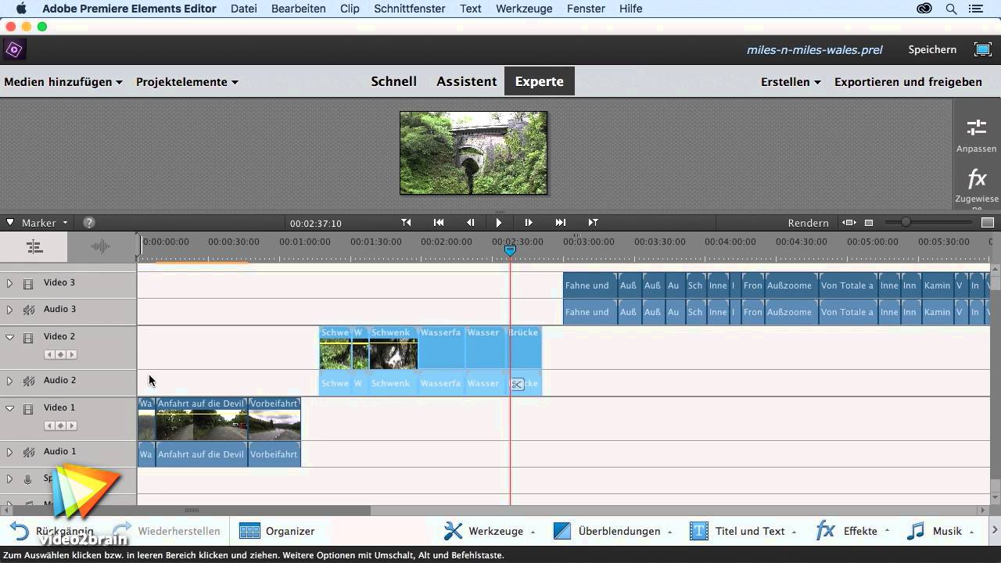The image size is (1001, 563).
Task: Click the monitor preview thumbnail
Action: pyautogui.click(x=474, y=152)
